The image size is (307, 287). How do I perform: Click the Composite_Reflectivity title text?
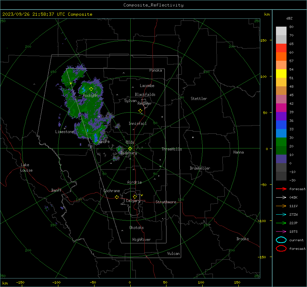tap(153, 5)
